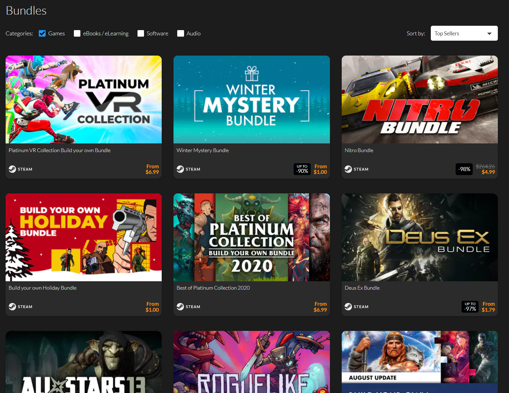Open the Best of Platinum Collection 2020 banner
509x393 pixels.
(251, 237)
